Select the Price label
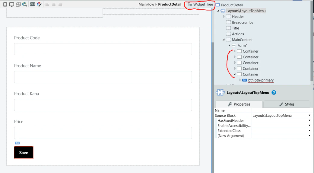 19,122
